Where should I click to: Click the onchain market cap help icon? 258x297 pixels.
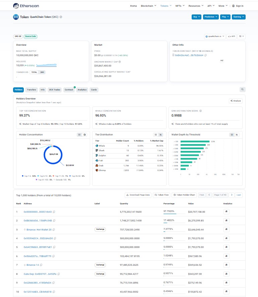pos(120,62)
